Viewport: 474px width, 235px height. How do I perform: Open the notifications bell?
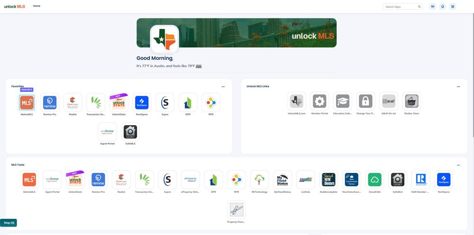(443, 6)
